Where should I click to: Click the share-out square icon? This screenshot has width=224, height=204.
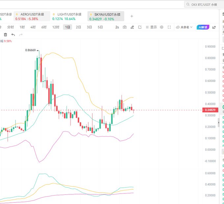tap(140, 27)
